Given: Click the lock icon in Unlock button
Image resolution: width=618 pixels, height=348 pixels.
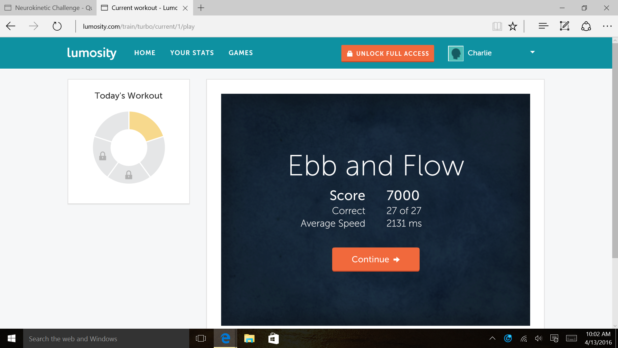Looking at the screenshot, I should click(x=350, y=53).
